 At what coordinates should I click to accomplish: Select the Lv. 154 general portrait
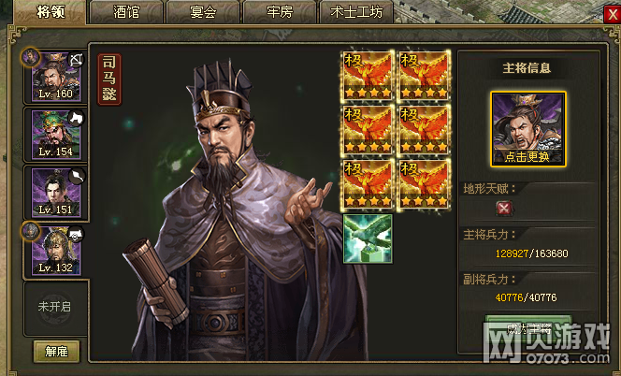[x=56, y=135]
